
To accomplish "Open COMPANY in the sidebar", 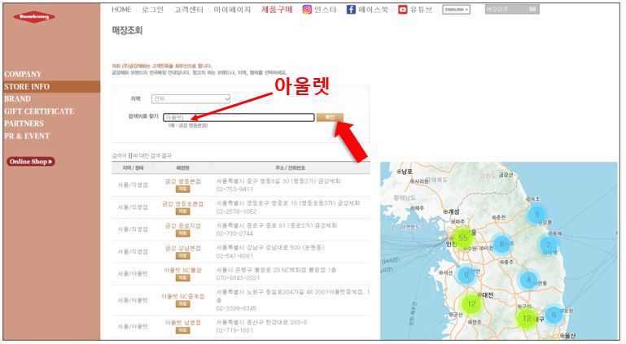I will pyautogui.click(x=23, y=74).
